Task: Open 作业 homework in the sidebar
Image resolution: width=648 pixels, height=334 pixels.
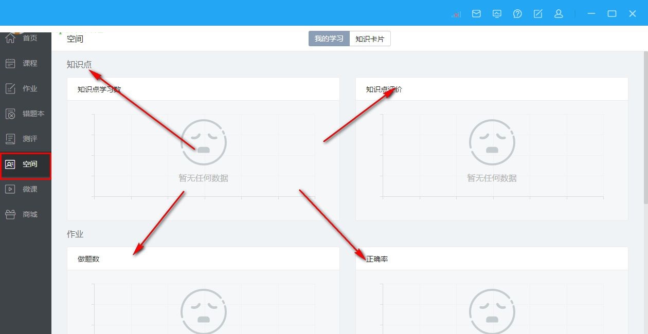Action: 25,88
